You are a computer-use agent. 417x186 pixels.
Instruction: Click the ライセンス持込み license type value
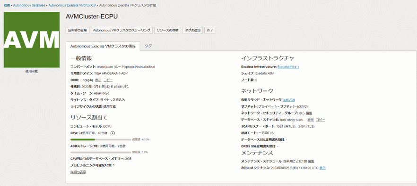(x=113, y=100)
